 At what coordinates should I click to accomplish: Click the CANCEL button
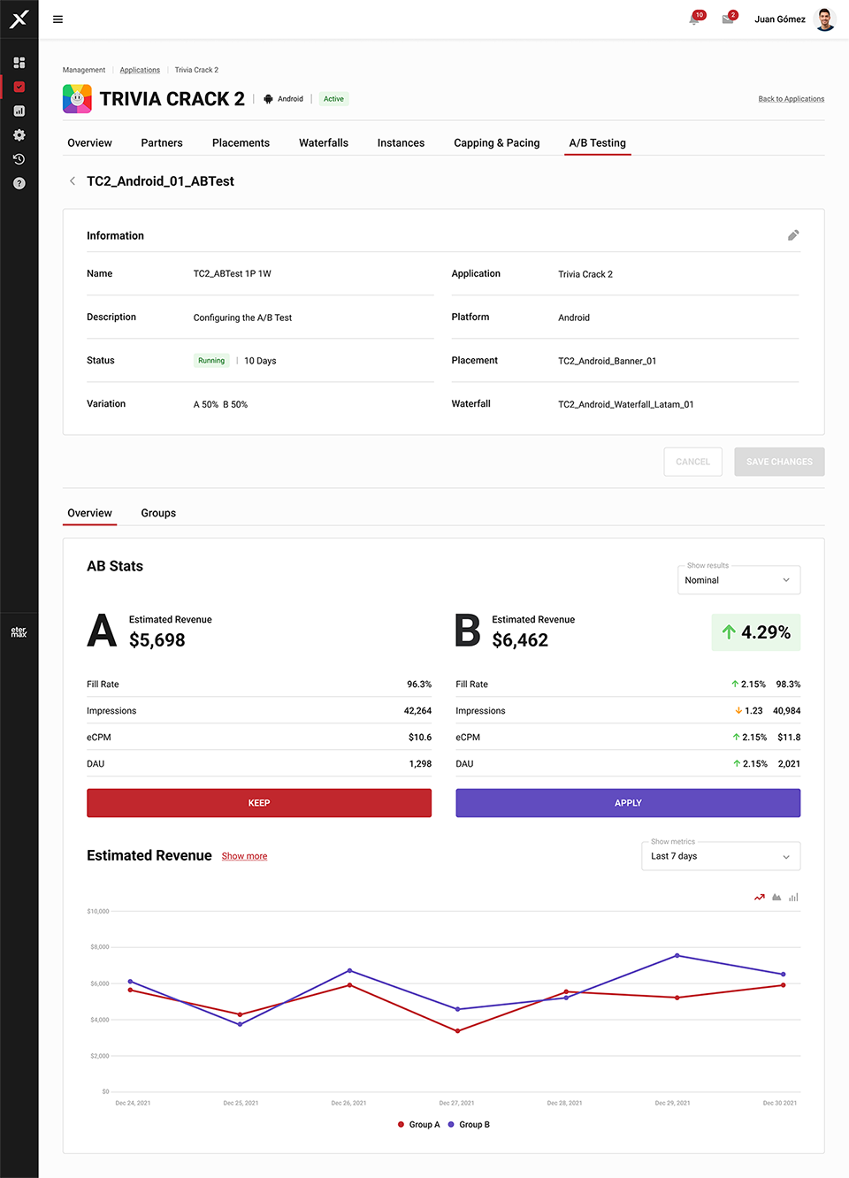pos(692,462)
